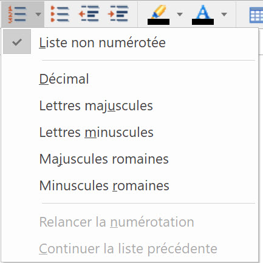263x263 pixels.
Task: Expand the font color dropdown arrow
Action: point(224,14)
